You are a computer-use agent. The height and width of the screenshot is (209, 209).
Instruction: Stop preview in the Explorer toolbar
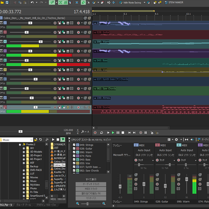click(x=58, y=140)
